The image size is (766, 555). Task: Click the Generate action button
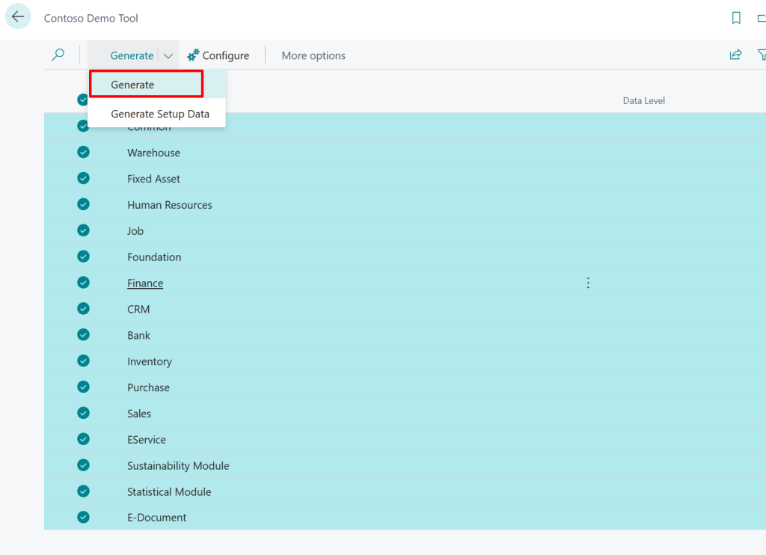132,55
